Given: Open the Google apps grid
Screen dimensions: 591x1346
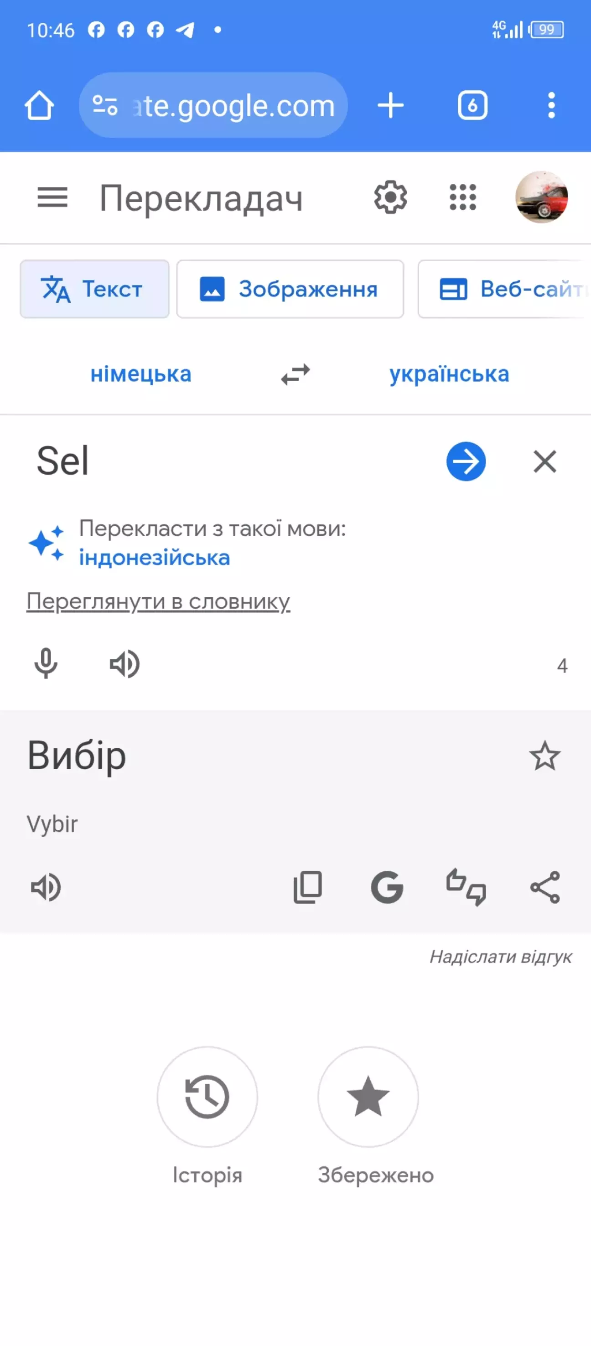Looking at the screenshot, I should 463,197.
